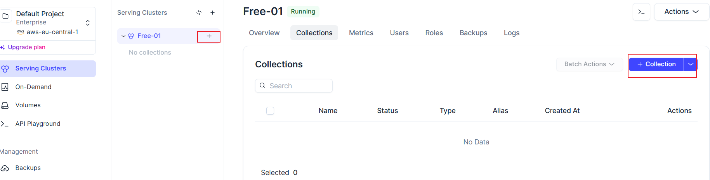The image size is (710, 180).
Task: Open Volumes from the sidebar
Action: click(28, 105)
